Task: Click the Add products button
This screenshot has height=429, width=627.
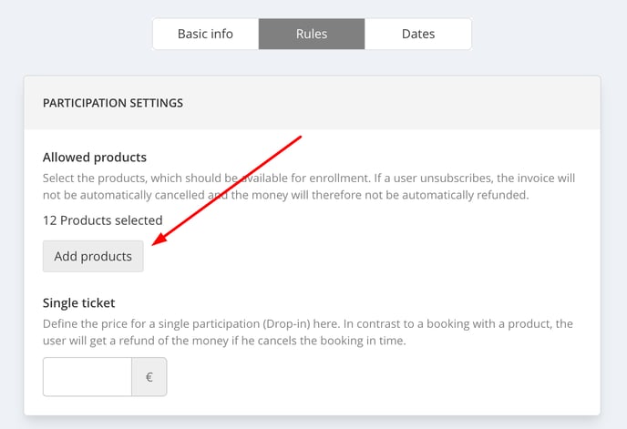Action: 93,256
